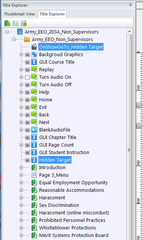Click the Add Chapter toolbar icon
143x240 pixels.
[x=7, y=23]
